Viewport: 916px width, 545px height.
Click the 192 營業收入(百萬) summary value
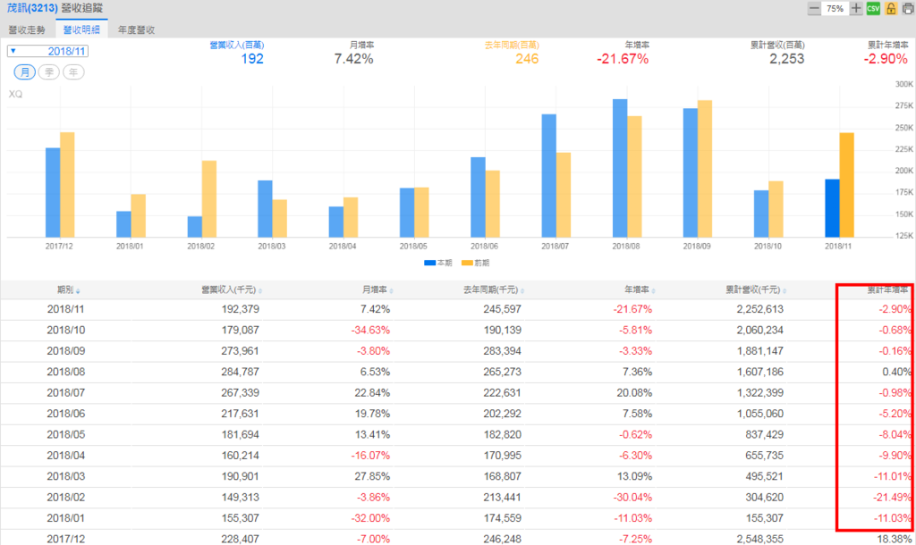[x=252, y=59]
